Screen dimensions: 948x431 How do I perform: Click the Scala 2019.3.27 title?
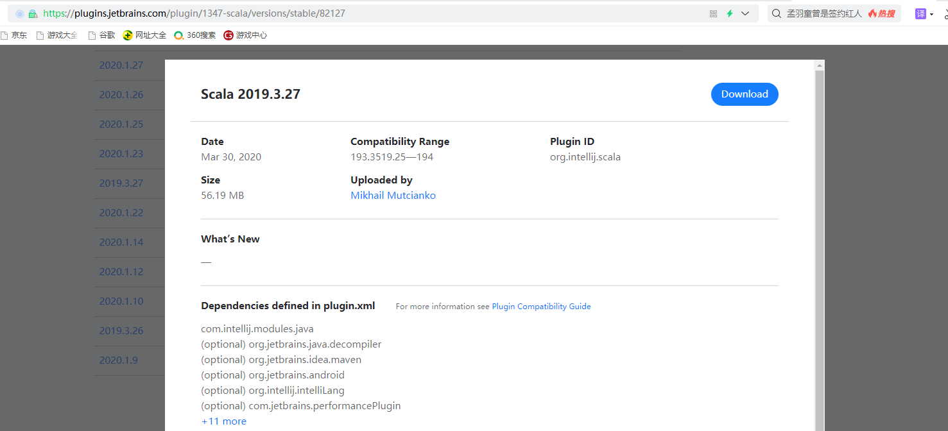point(250,94)
